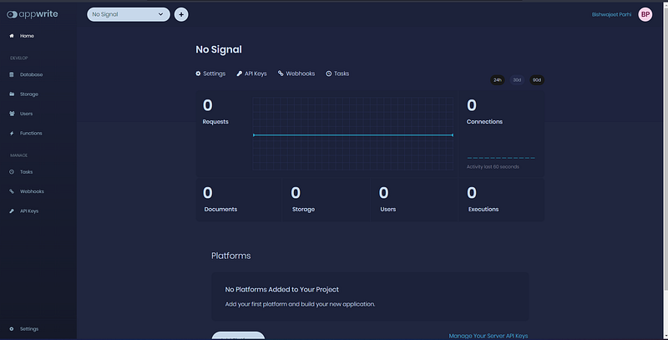
Task: Open Webhooks in the sidebar
Action: [32, 192]
